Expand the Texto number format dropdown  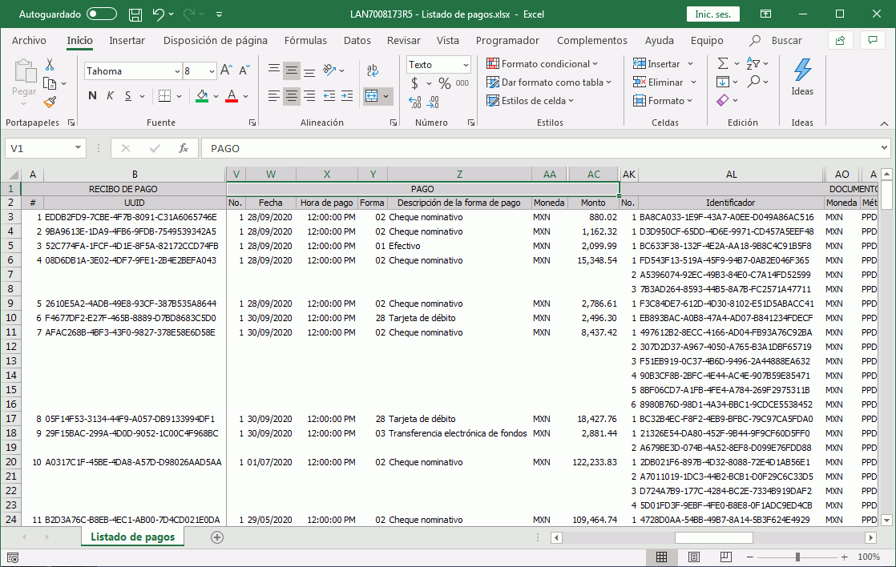coord(465,65)
